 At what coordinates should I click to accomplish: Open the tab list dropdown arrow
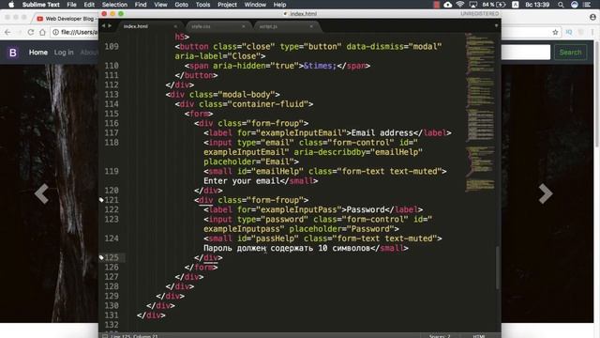[496, 26]
